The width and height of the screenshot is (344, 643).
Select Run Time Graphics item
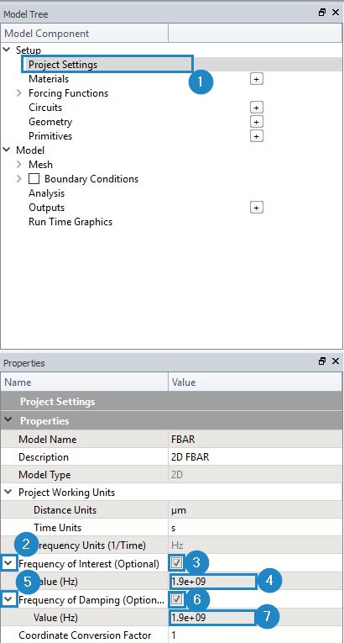pos(70,222)
